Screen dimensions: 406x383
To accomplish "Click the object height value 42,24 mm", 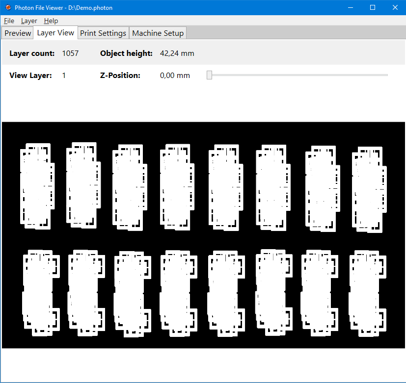I will (x=177, y=53).
